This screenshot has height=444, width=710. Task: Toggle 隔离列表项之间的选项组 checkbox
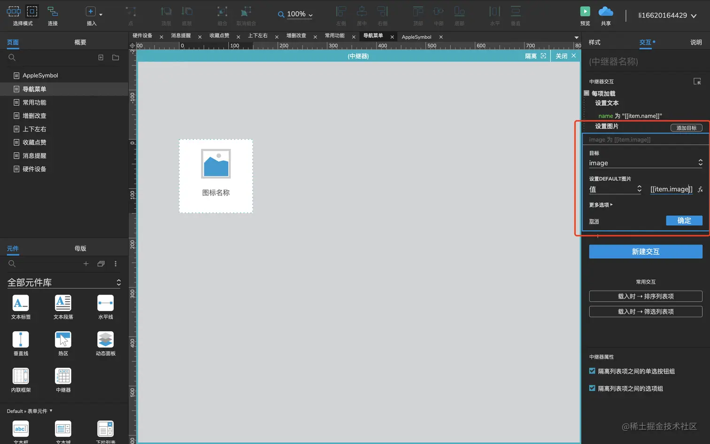(592, 388)
